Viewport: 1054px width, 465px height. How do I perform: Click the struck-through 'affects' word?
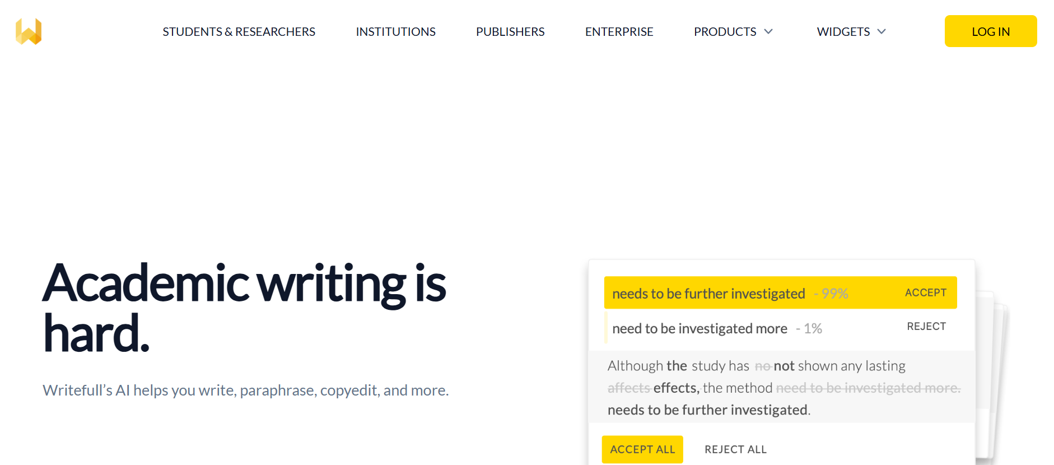pyautogui.click(x=628, y=388)
